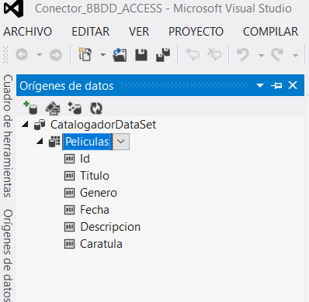
Task: Open the Peliculas control type dropdown
Action: 120,142
